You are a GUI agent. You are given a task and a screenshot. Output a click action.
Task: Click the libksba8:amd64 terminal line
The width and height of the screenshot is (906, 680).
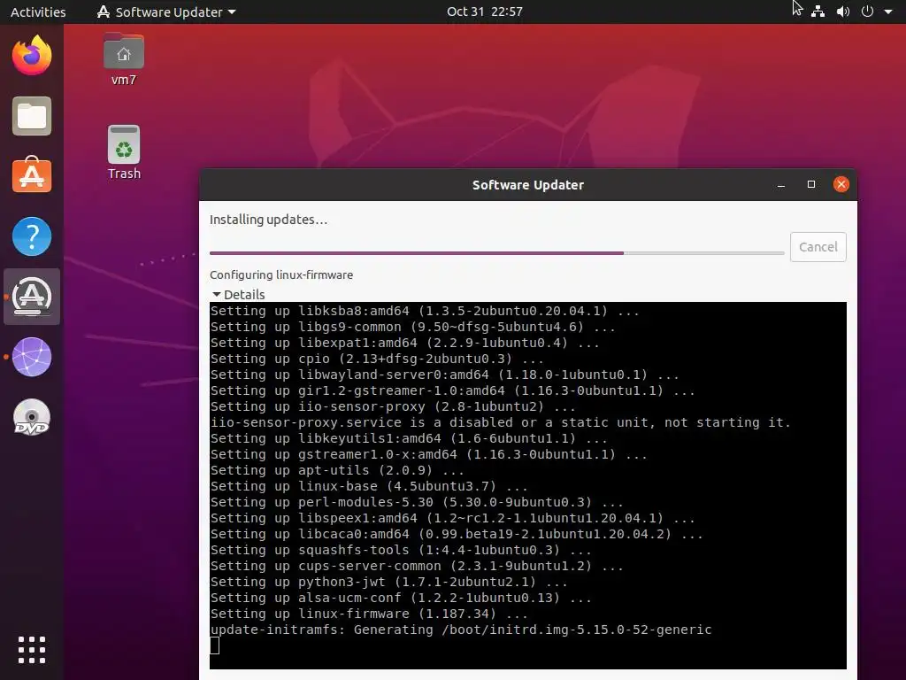(425, 311)
